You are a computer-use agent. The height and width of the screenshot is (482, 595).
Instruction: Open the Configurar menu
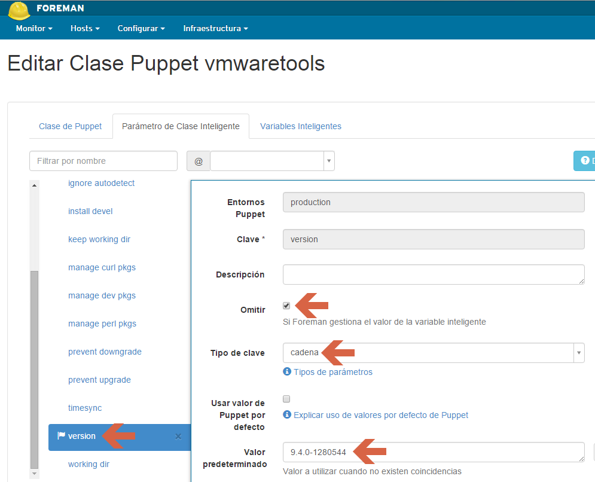click(x=141, y=29)
